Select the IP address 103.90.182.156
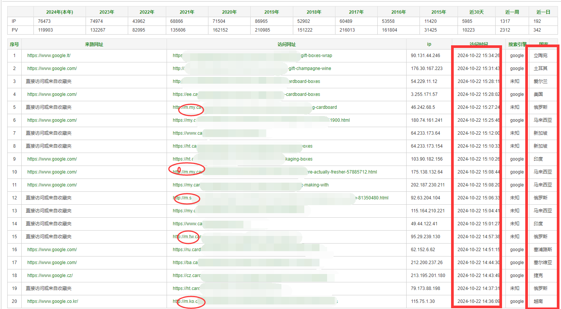 point(427,159)
